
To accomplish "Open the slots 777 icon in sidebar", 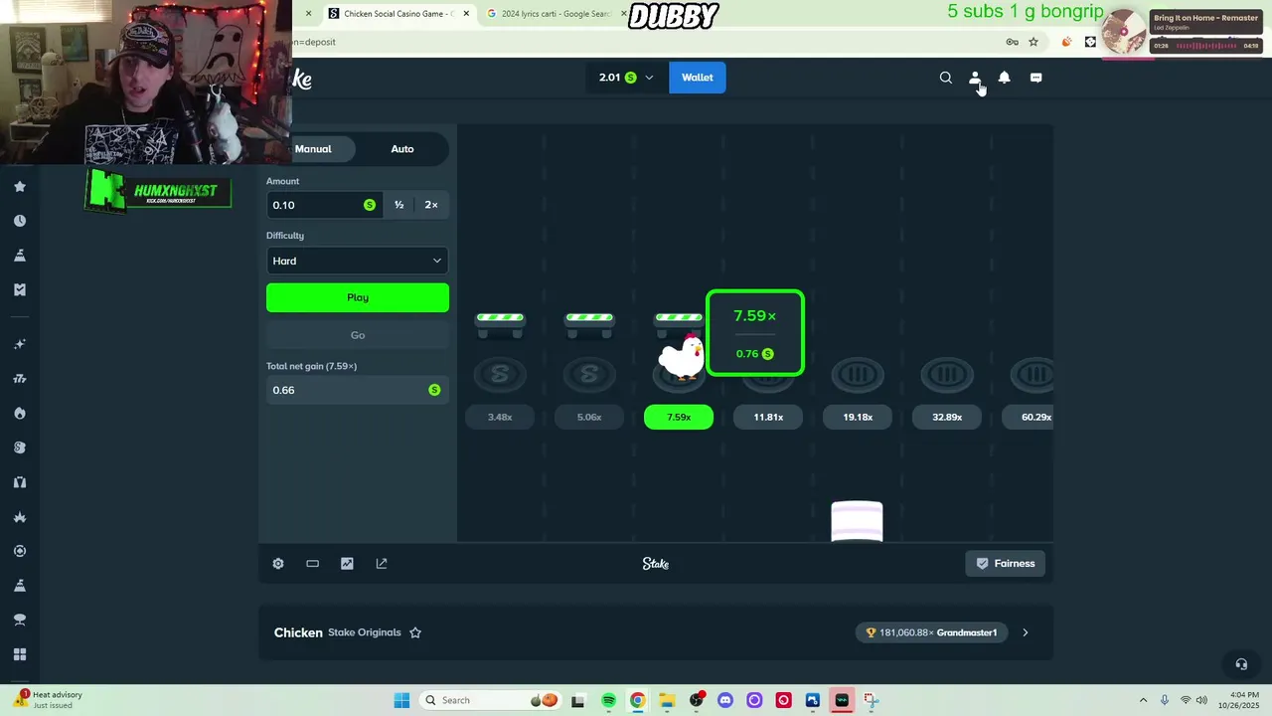I will pyautogui.click(x=20, y=379).
